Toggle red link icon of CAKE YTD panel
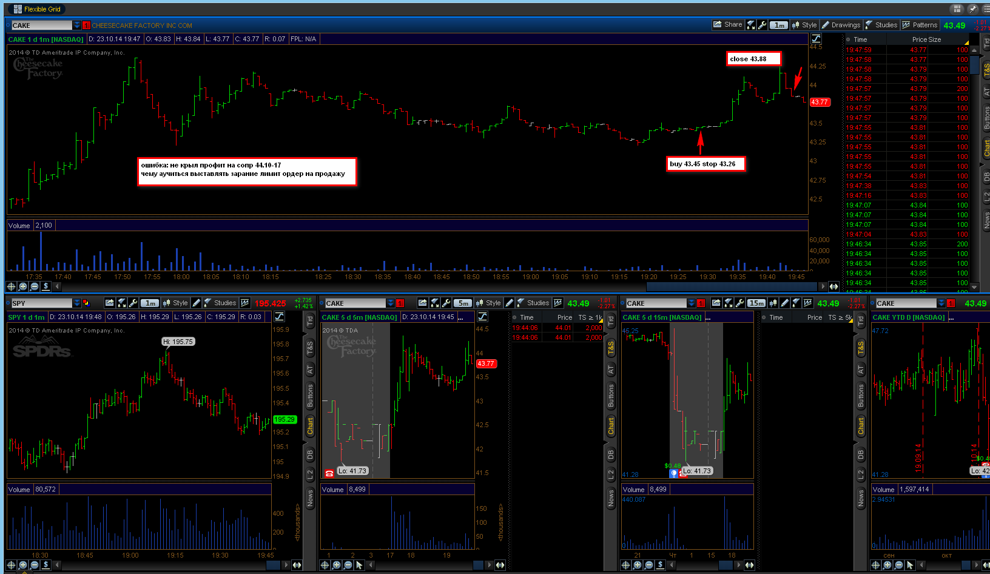 951,303
